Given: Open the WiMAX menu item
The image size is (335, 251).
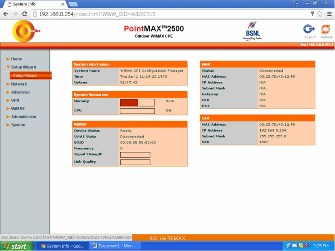Looking at the screenshot, I should (x=18, y=109).
